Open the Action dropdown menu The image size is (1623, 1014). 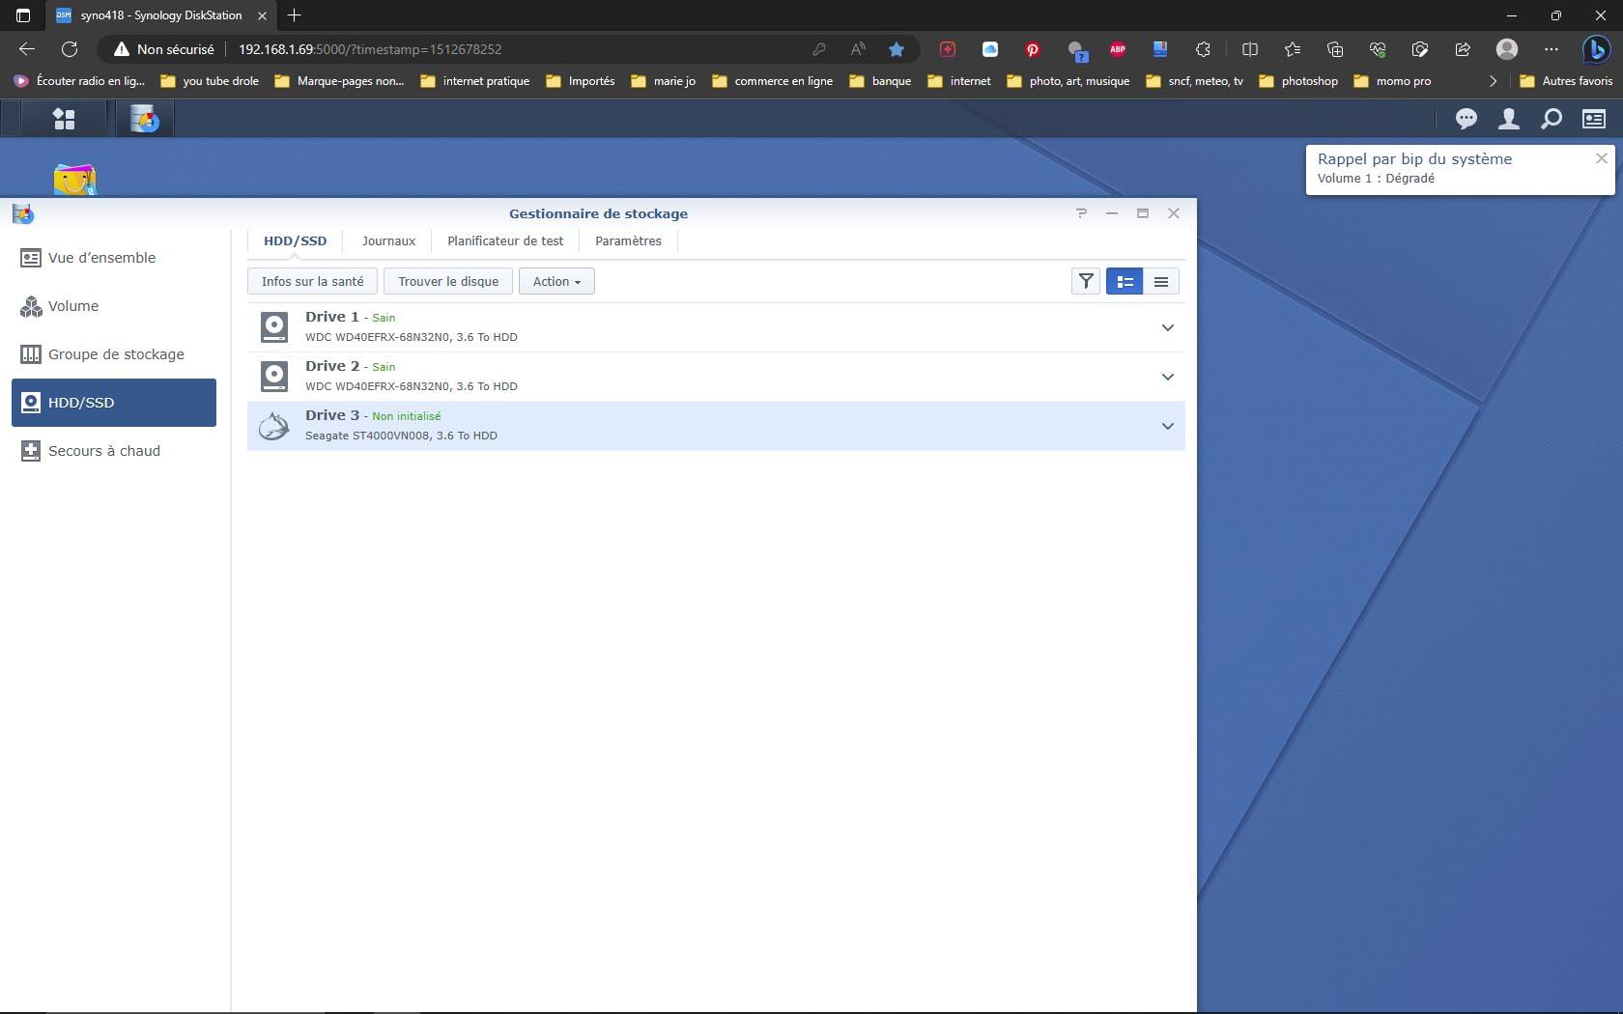(x=556, y=281)
